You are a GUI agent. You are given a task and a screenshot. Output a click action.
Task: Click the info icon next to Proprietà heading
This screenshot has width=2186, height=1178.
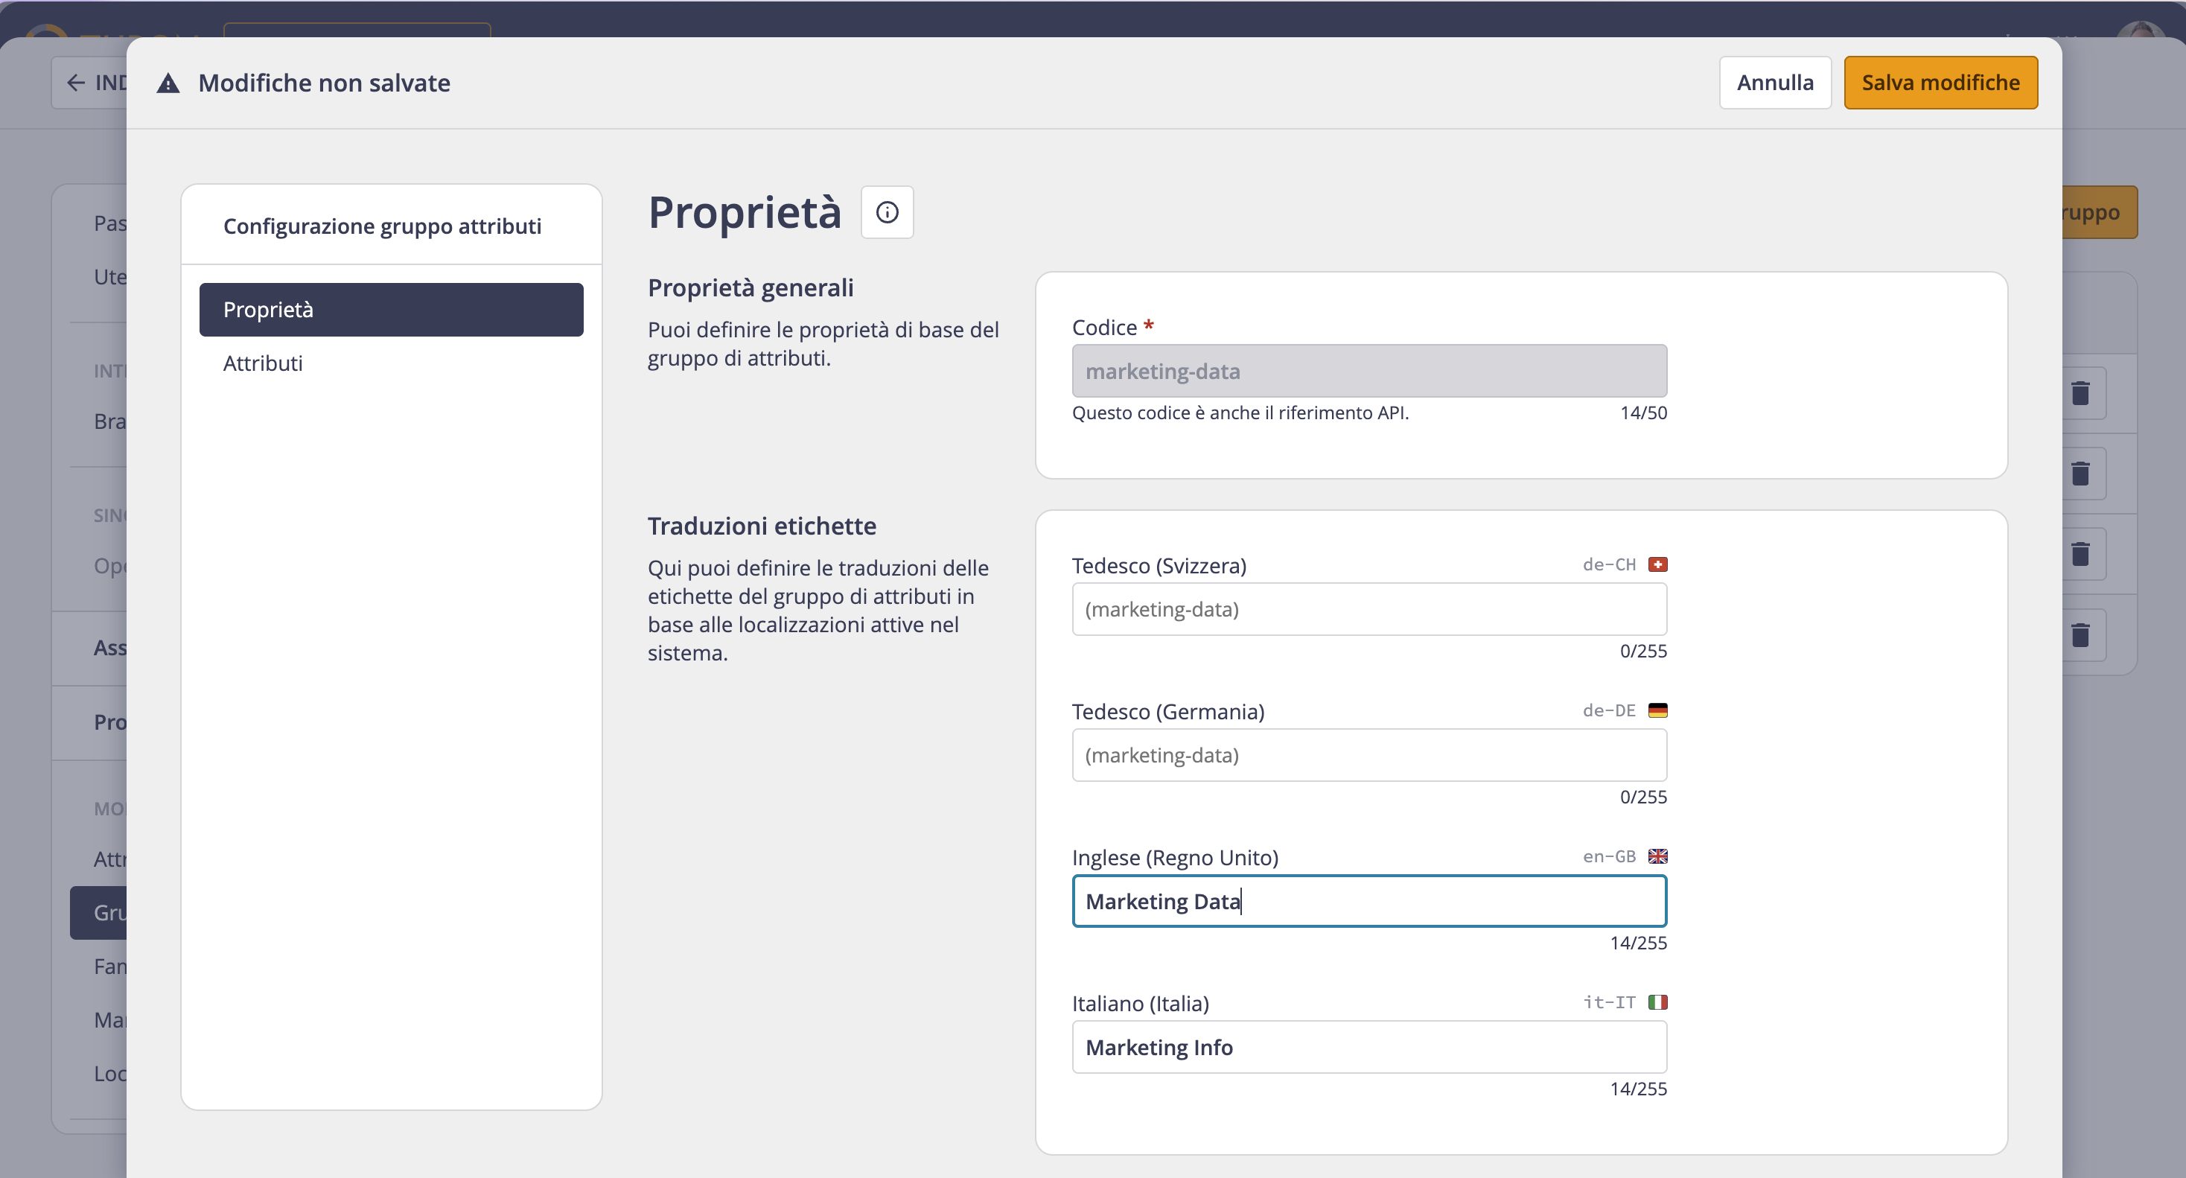coord(887,212)
